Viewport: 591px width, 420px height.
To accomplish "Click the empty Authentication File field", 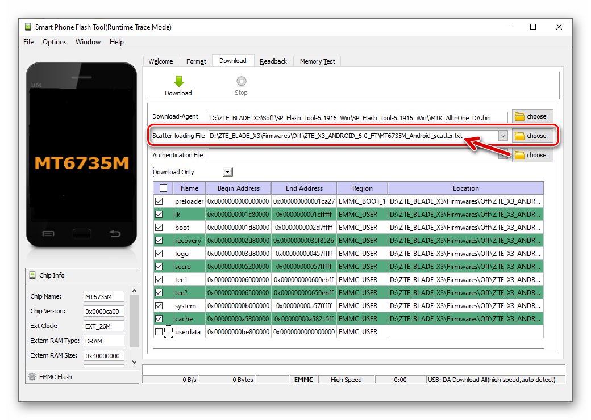I will tap(354, 155).
